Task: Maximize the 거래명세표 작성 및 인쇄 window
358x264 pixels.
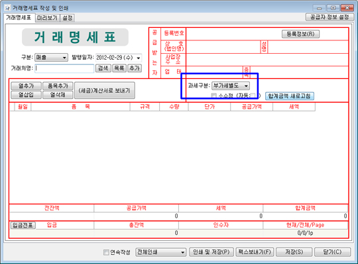Action: [333, 8]
